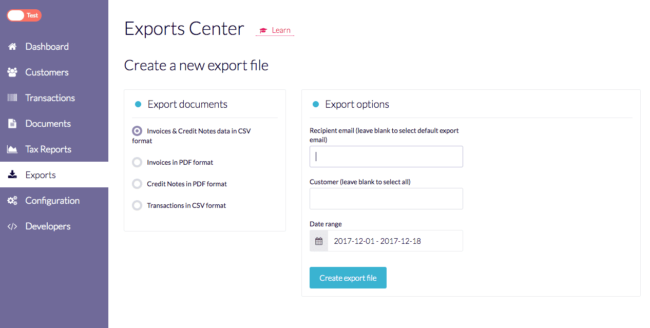Click the Customers people icon
Viewport: 650px width, 328px height.
tap(12, 72)
